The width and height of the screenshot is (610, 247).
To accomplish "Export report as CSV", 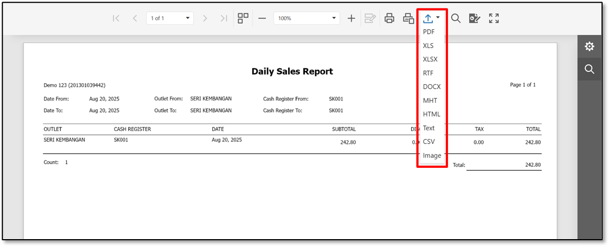I will pyautogui.click(x=429, y=142).
